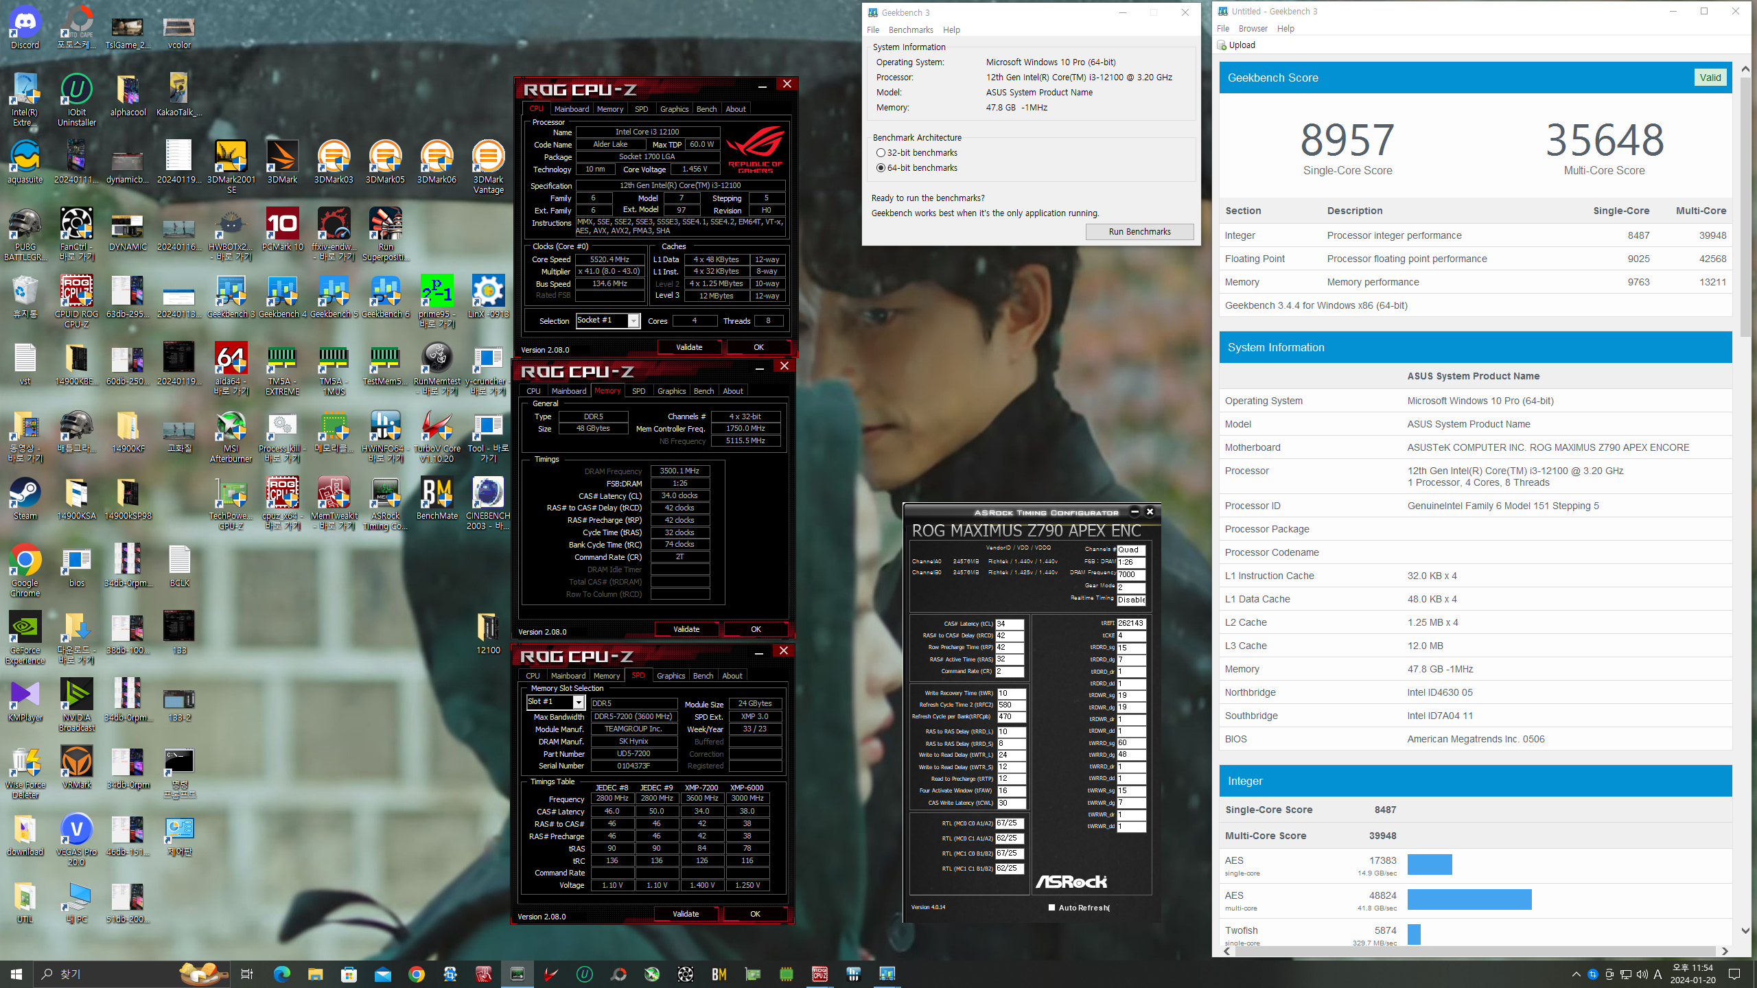Open the 3DMark Vantage desktop shortcut
This screenshot has height=988, width=1757.
pyautogui.click(x=488, y=167)
